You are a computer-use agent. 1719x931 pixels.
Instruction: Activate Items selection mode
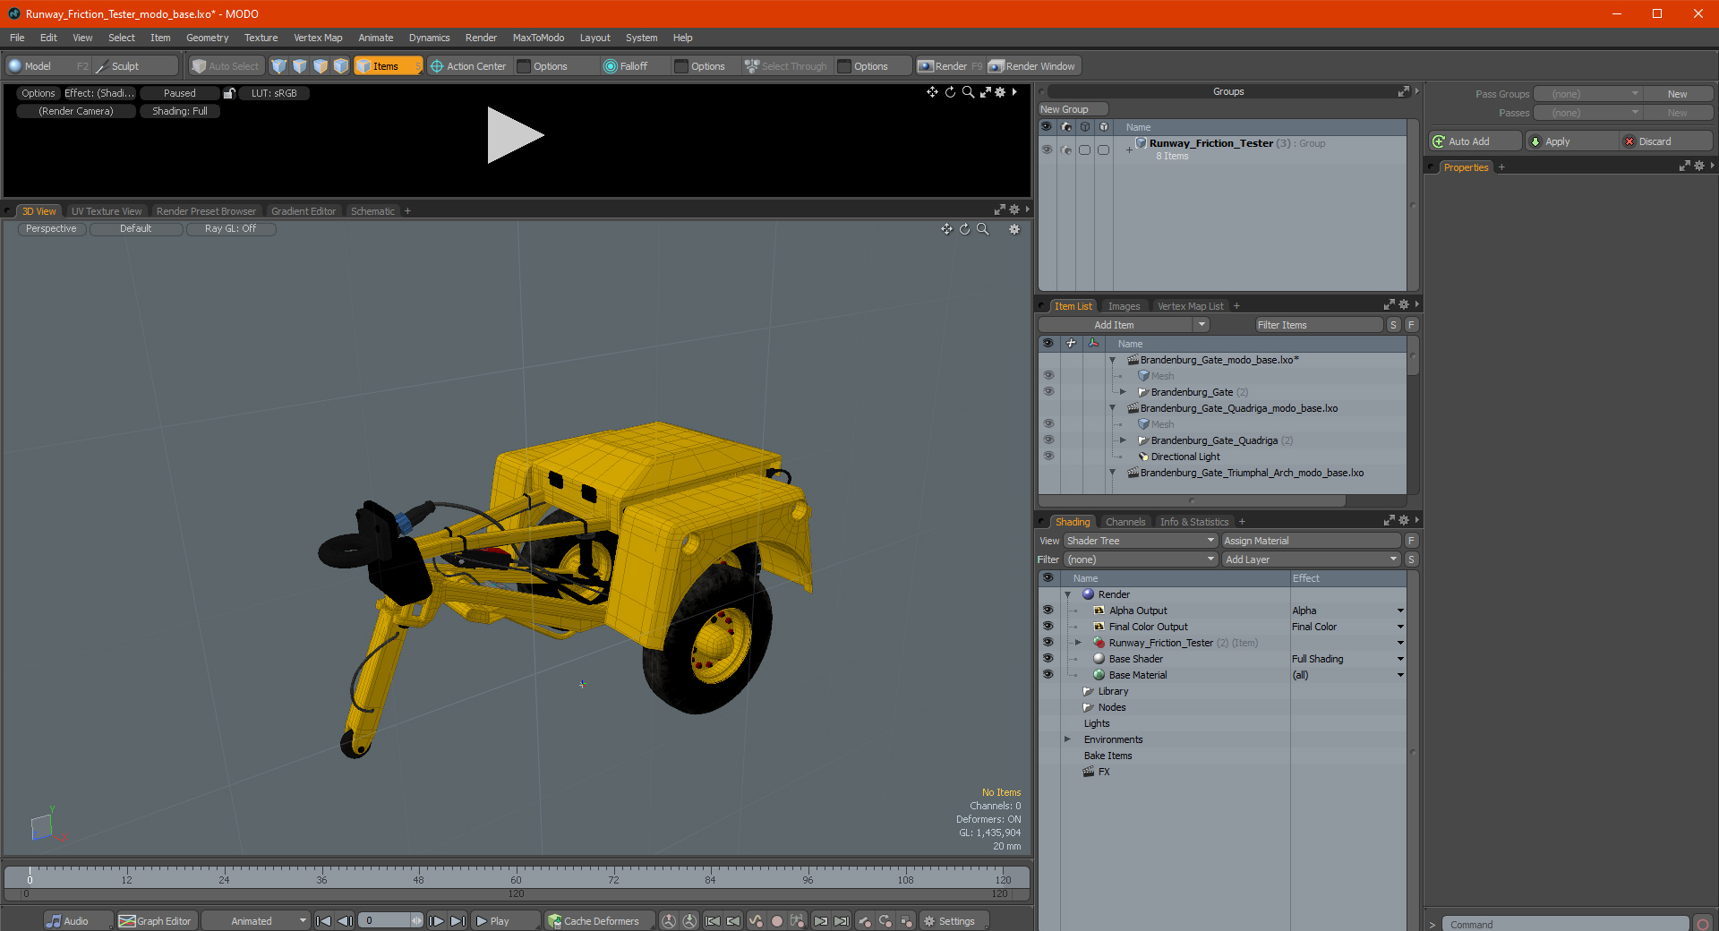tap(388, 66)
